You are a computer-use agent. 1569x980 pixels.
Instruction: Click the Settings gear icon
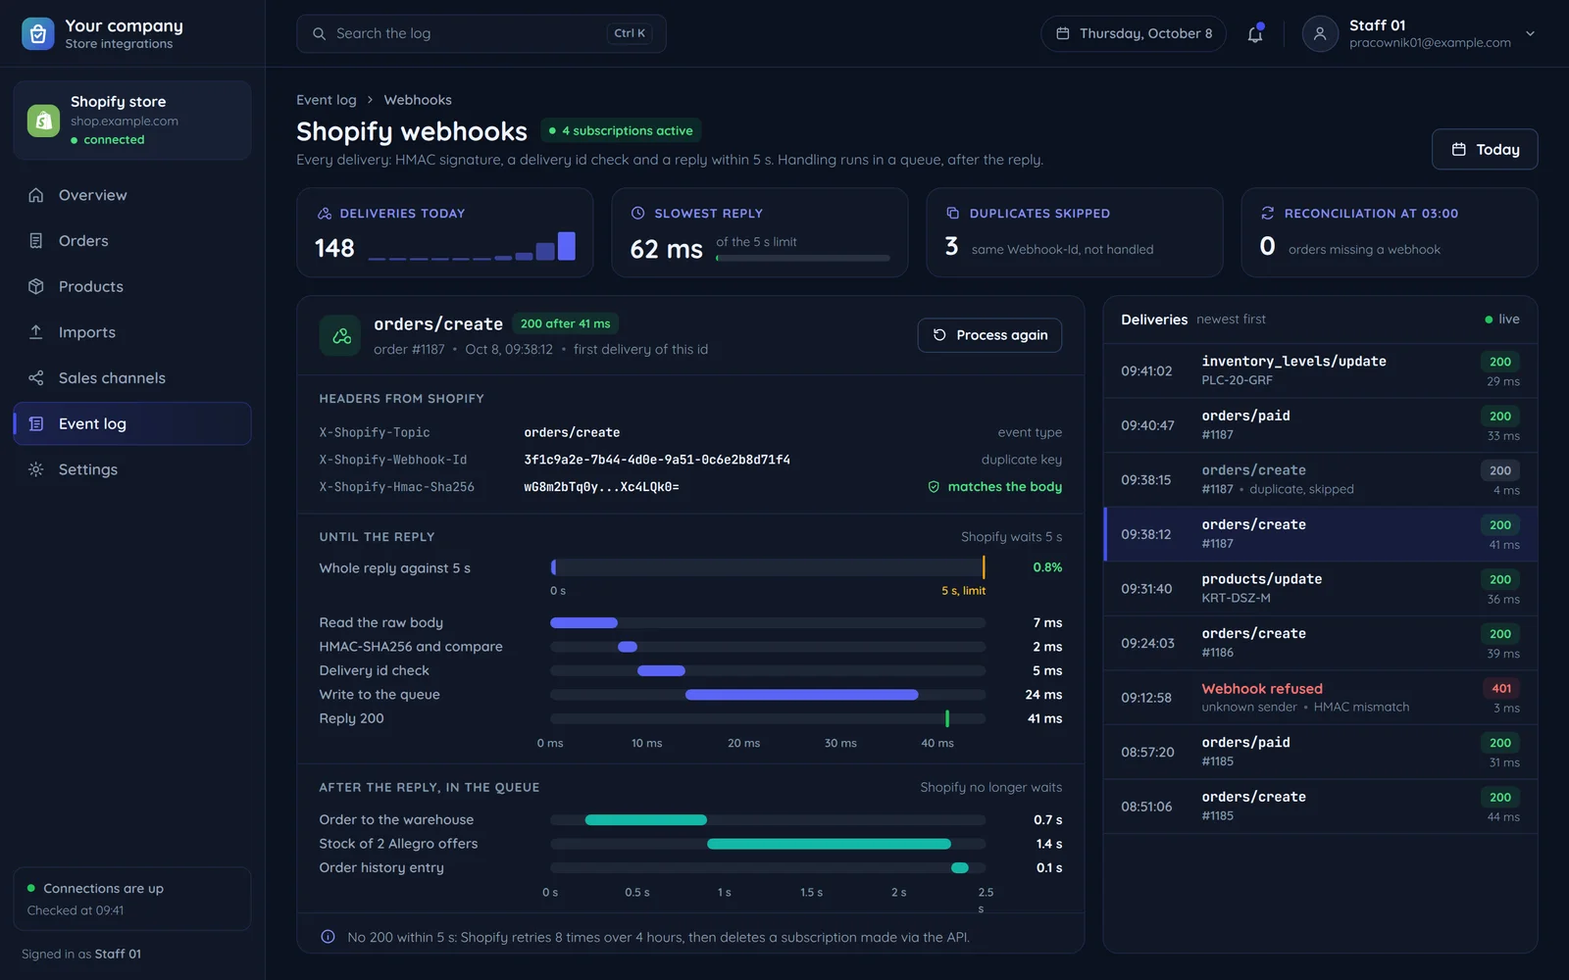36,469
